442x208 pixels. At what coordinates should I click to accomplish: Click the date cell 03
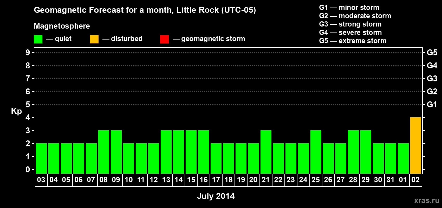pos(41,180)
